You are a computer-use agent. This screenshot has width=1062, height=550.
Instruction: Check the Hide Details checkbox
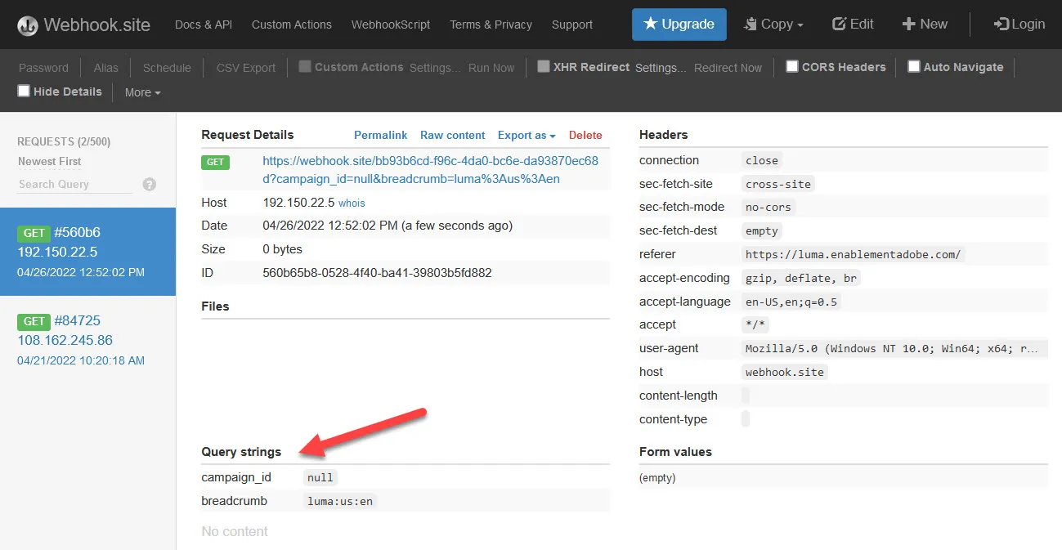point(24,91)
